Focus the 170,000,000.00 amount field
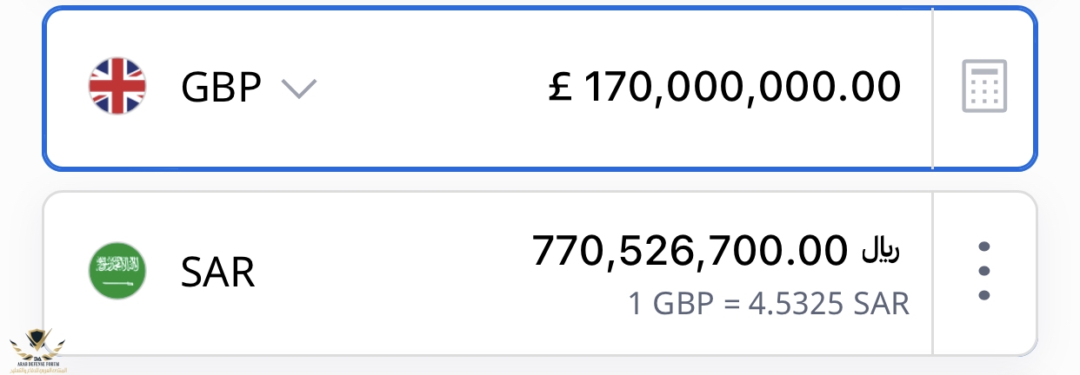Viewport: 1080px width, 375px height. (741, 86)
